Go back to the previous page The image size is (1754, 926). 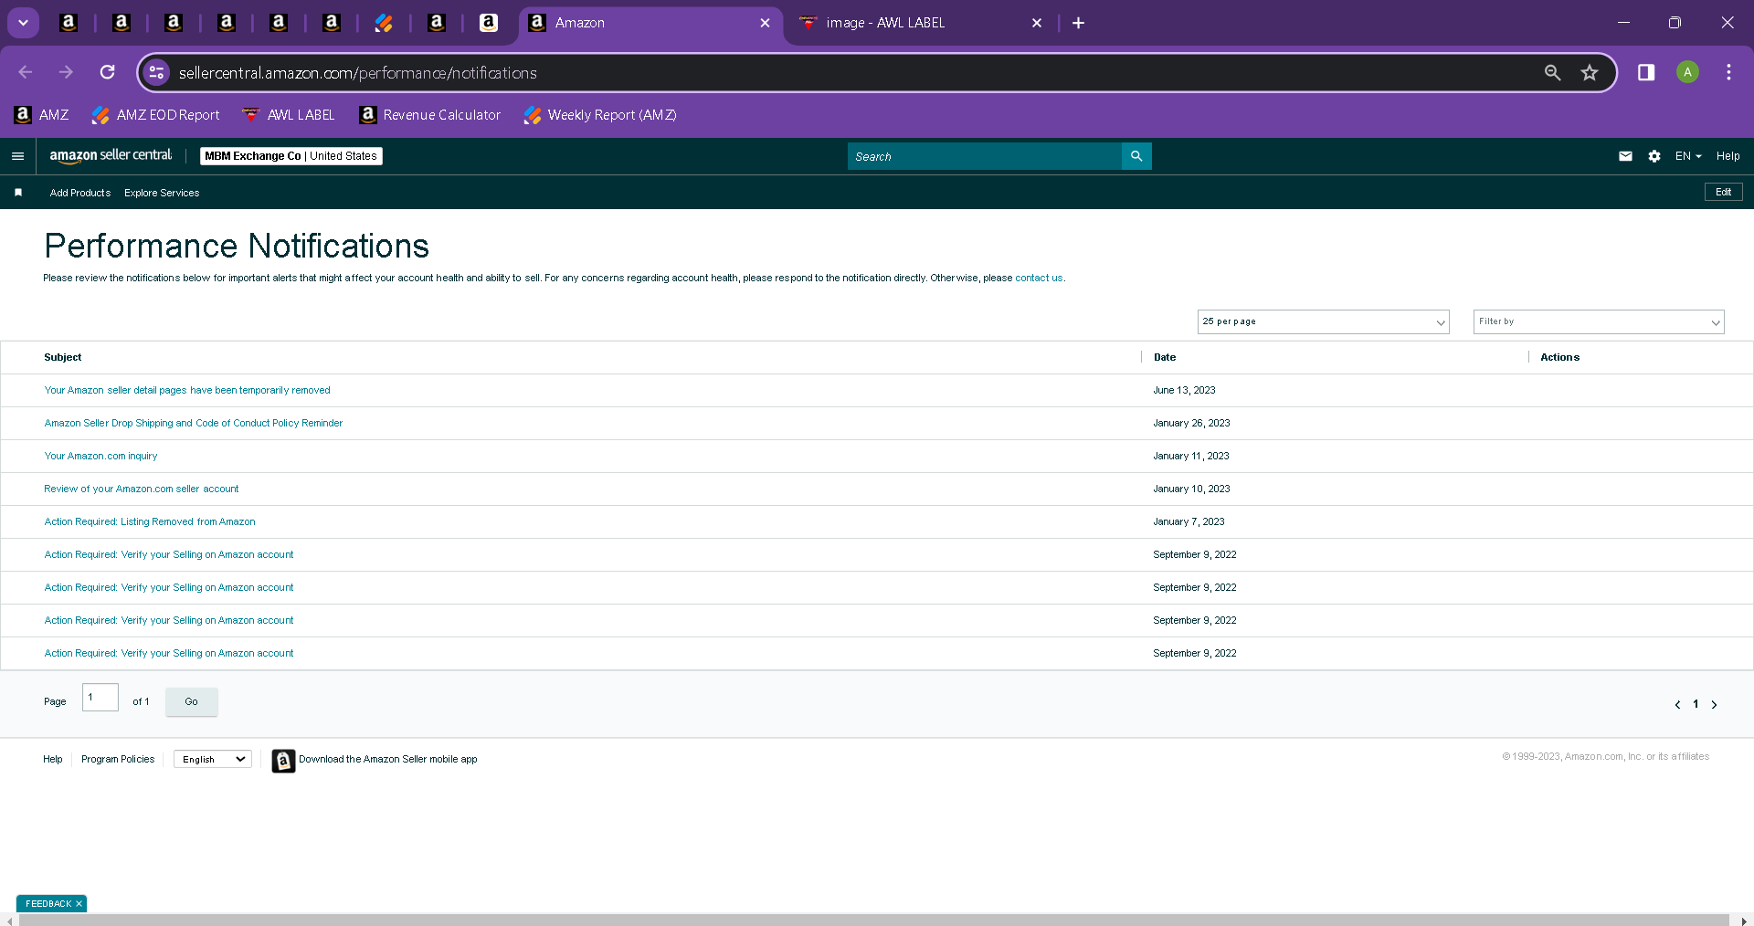tap(26, 72)
